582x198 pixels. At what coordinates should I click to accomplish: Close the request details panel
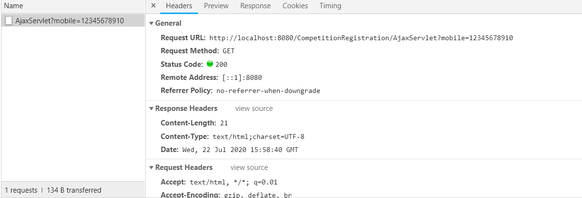pos(153,6)
